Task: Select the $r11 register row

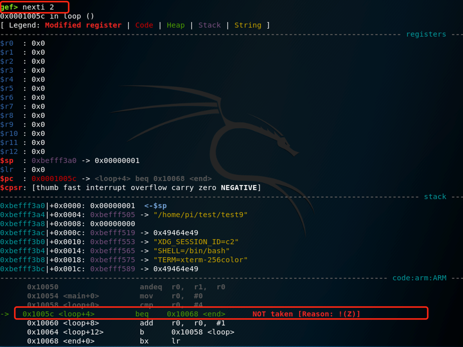Action: pos(23,142)
